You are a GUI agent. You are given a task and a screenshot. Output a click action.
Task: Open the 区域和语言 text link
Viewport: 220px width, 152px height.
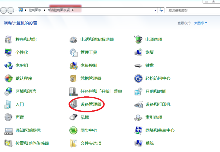26,92
